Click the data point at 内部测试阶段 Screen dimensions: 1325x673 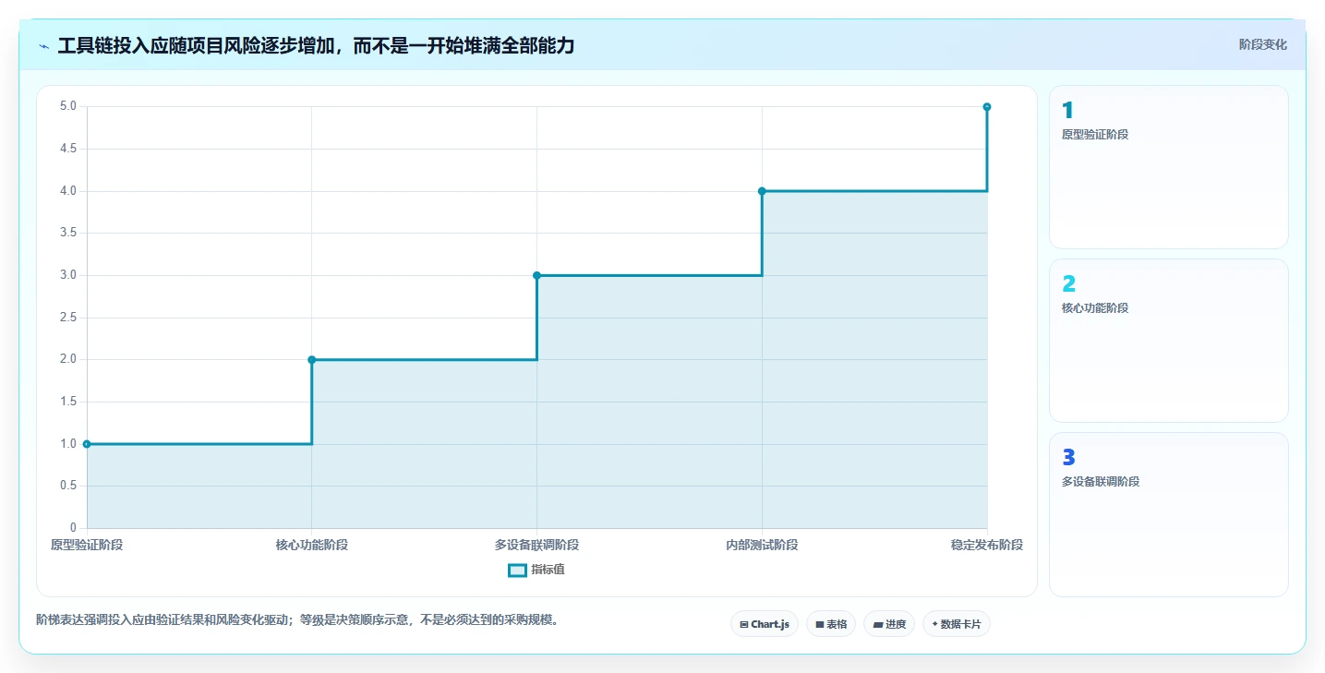[x=762, y=191]
